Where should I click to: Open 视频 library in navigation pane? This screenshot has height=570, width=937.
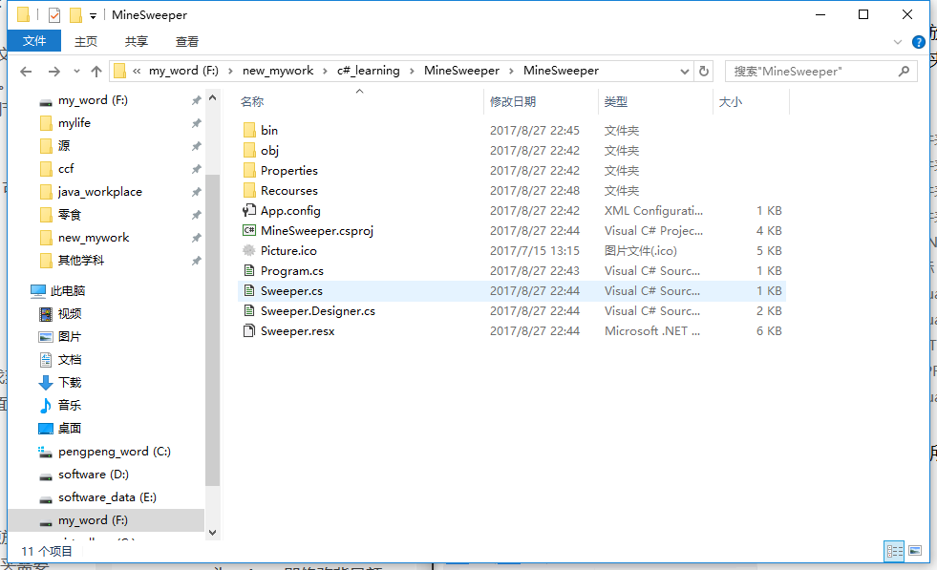coord(70,314)
